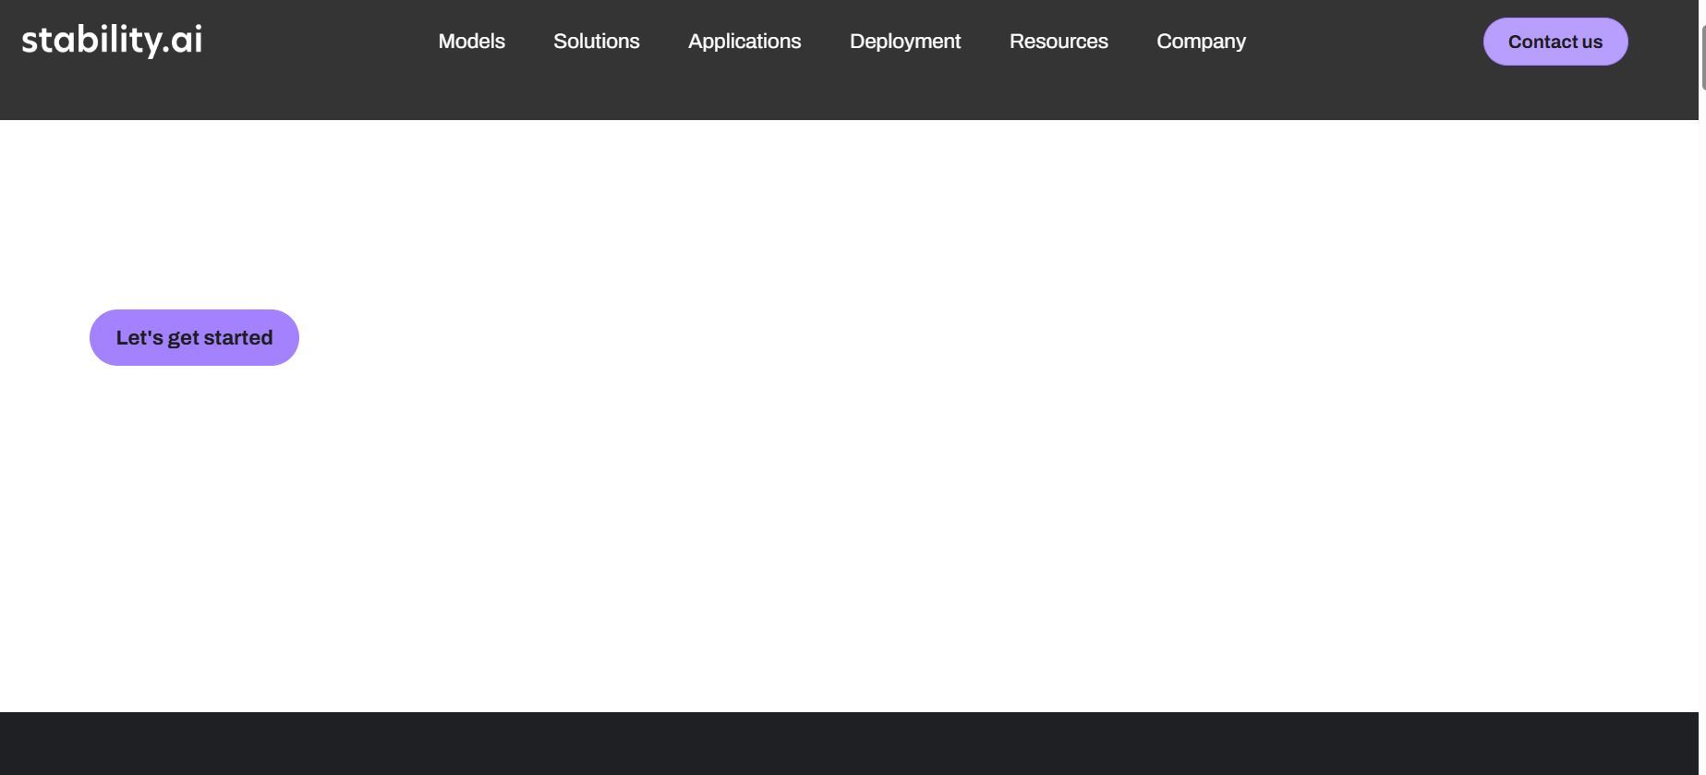1706x775 pixels.
Task: Click Solutions in the navigation bar
Action: tap(596, 42)
